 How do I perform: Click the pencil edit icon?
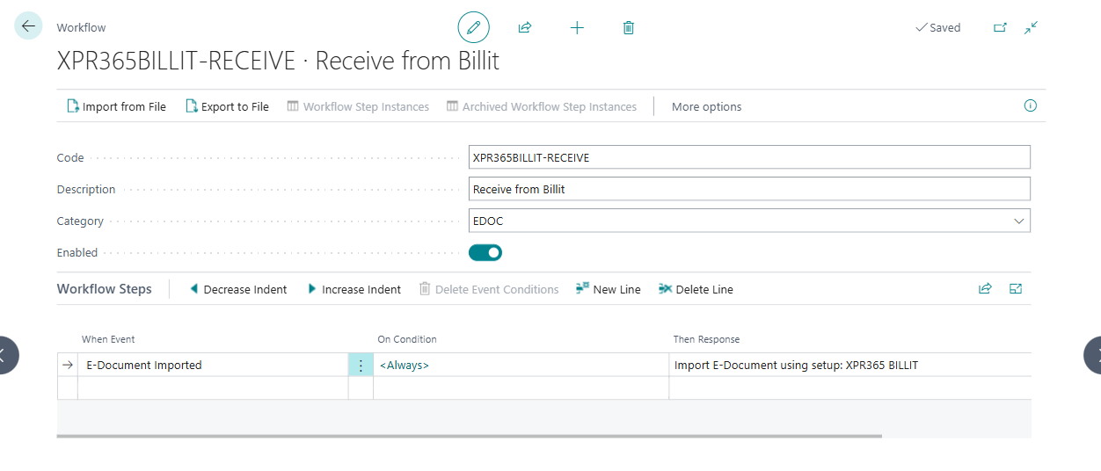click(473, 28)
